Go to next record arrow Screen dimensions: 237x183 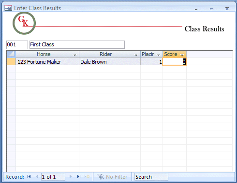[x=71, y=177]
